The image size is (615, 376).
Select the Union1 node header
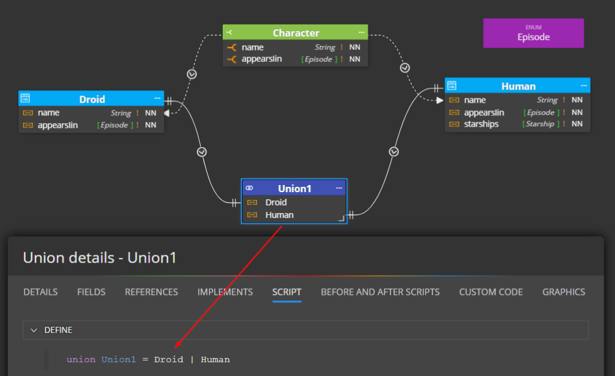[x=294, y=188]
